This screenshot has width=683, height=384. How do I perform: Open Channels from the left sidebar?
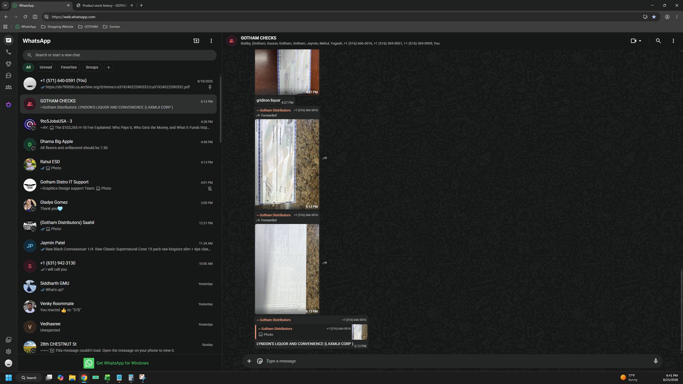point(9,75)
